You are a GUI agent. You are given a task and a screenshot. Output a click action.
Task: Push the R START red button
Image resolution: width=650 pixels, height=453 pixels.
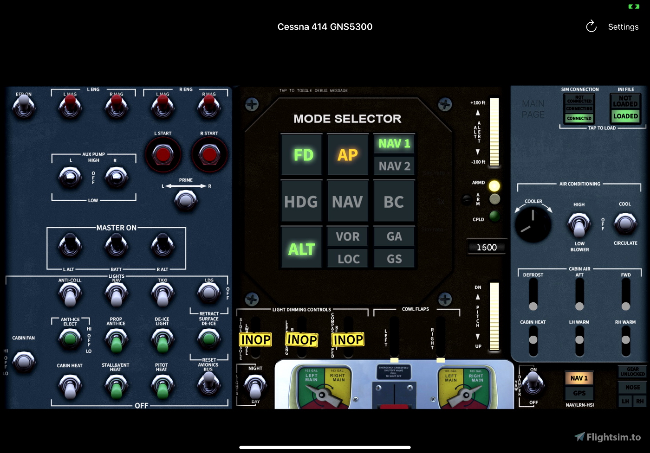pos(209,154)
